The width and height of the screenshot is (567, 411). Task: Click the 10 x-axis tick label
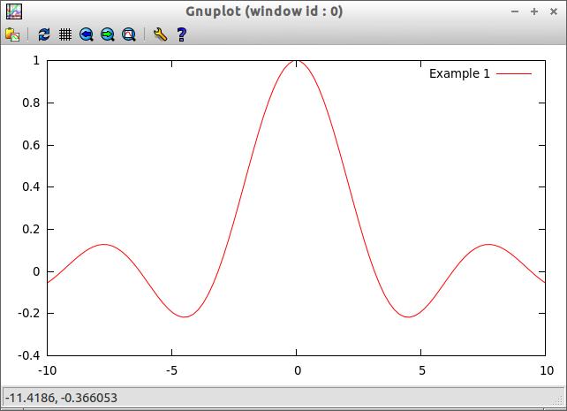point(544,370)
